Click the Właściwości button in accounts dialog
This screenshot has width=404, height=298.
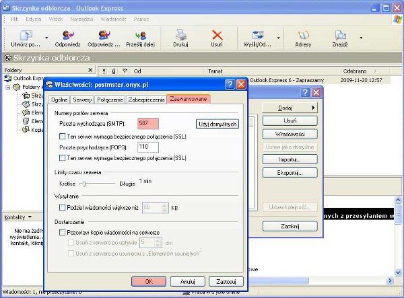(290, 134)
